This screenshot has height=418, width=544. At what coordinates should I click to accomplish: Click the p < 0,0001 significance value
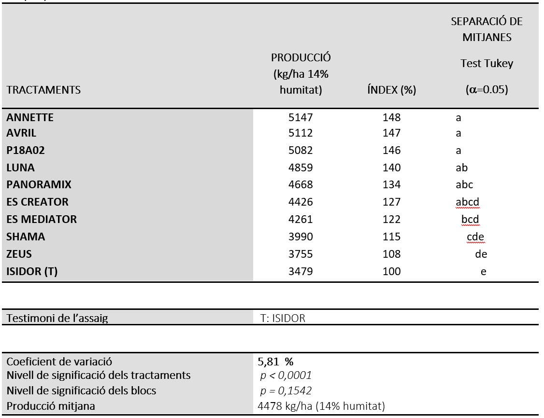point(286,376)
